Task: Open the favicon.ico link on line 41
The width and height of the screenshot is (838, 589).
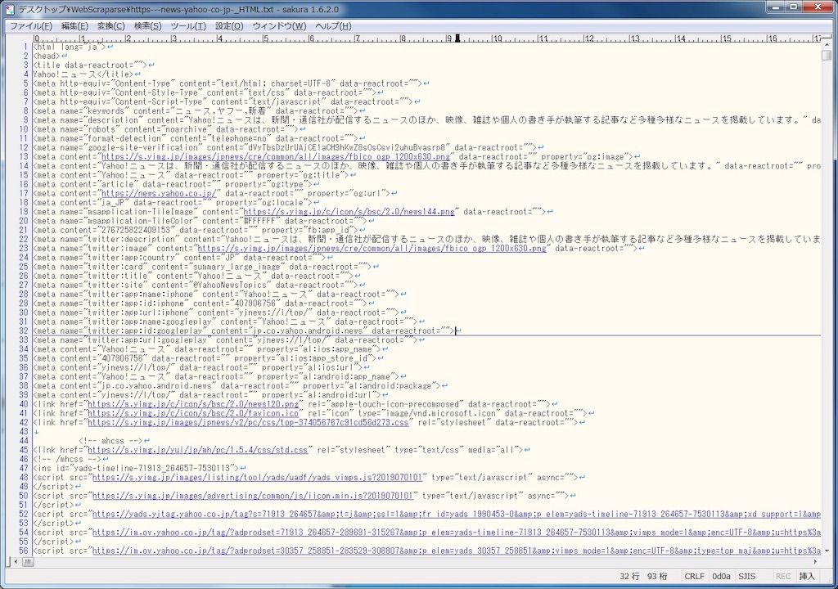Action: pyautogui.click(x=193, y=413)
